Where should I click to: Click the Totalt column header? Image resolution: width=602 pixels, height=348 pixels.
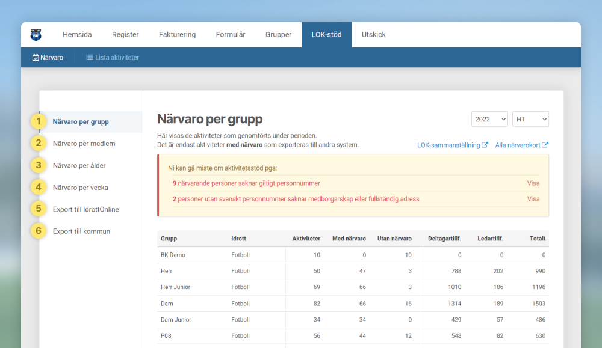pos(538,239)
